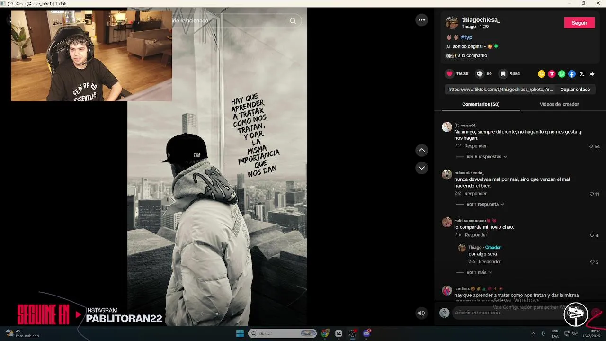This screenshot has height=341, width=606.
Task: Reply to Thiago's comment via Responder
Action: 490,262
